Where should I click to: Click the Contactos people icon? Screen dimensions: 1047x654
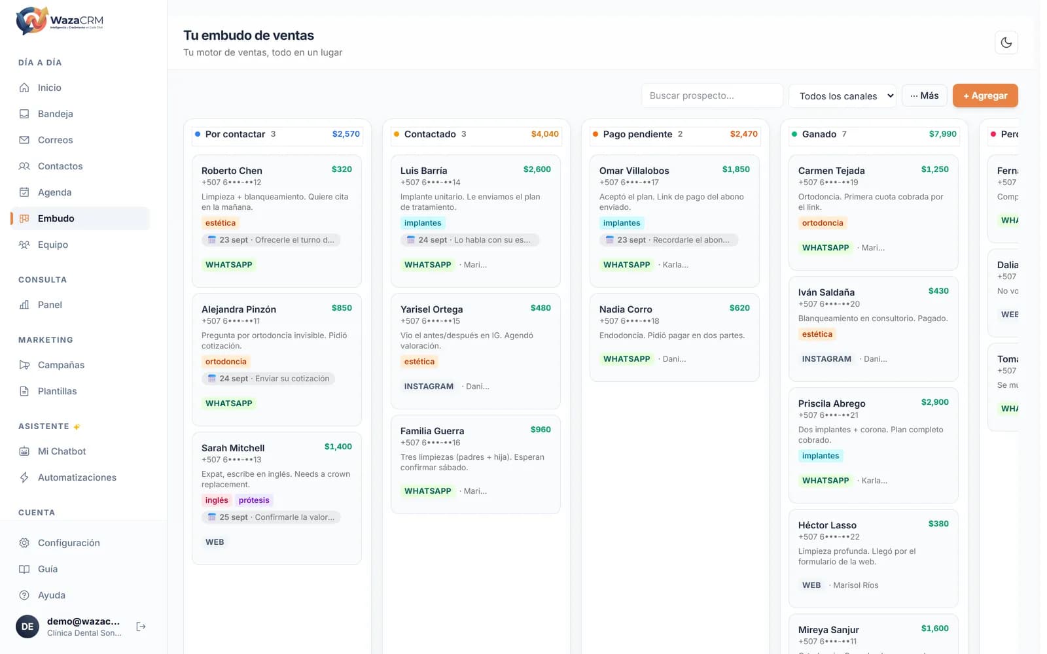coord(24,166)
